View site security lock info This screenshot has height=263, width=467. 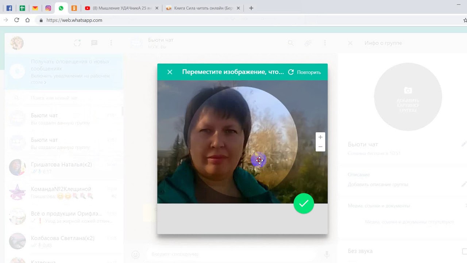41,20
